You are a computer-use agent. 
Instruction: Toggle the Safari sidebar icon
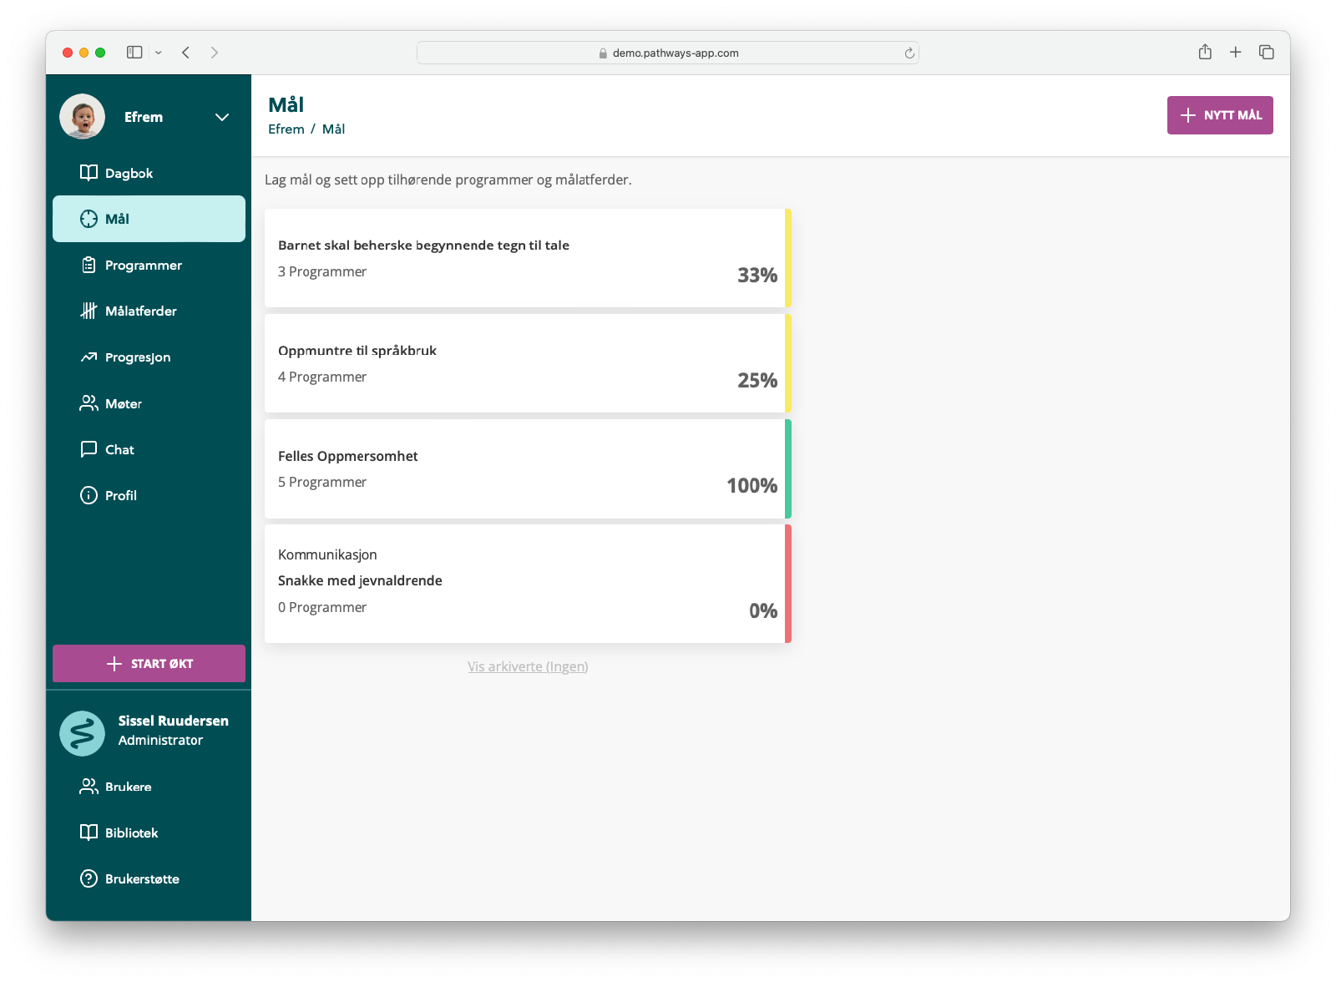coord(134,53)
